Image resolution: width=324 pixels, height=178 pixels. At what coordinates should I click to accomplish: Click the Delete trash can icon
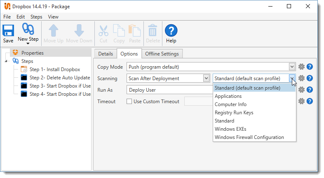[x=153, y=33]
